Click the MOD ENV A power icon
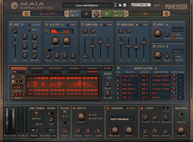This screenshot has width=193, height=142. pos(118,25)
